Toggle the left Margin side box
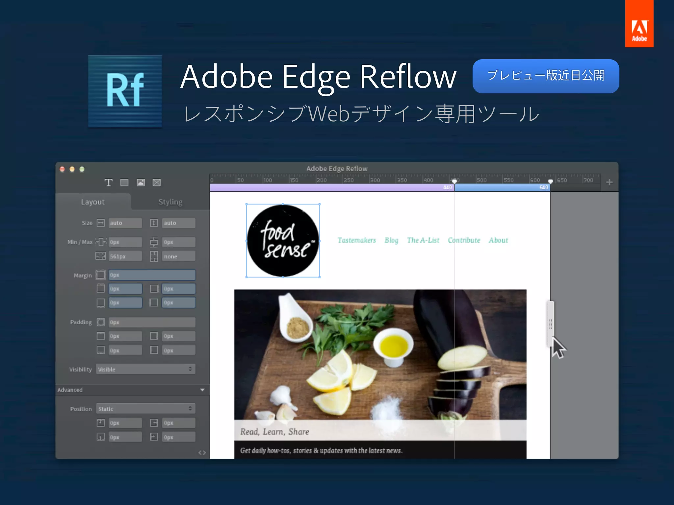 pos(154,302)
